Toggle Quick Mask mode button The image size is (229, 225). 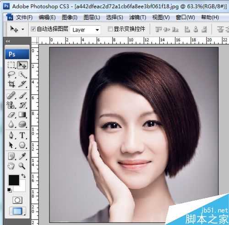click(17, 200)
